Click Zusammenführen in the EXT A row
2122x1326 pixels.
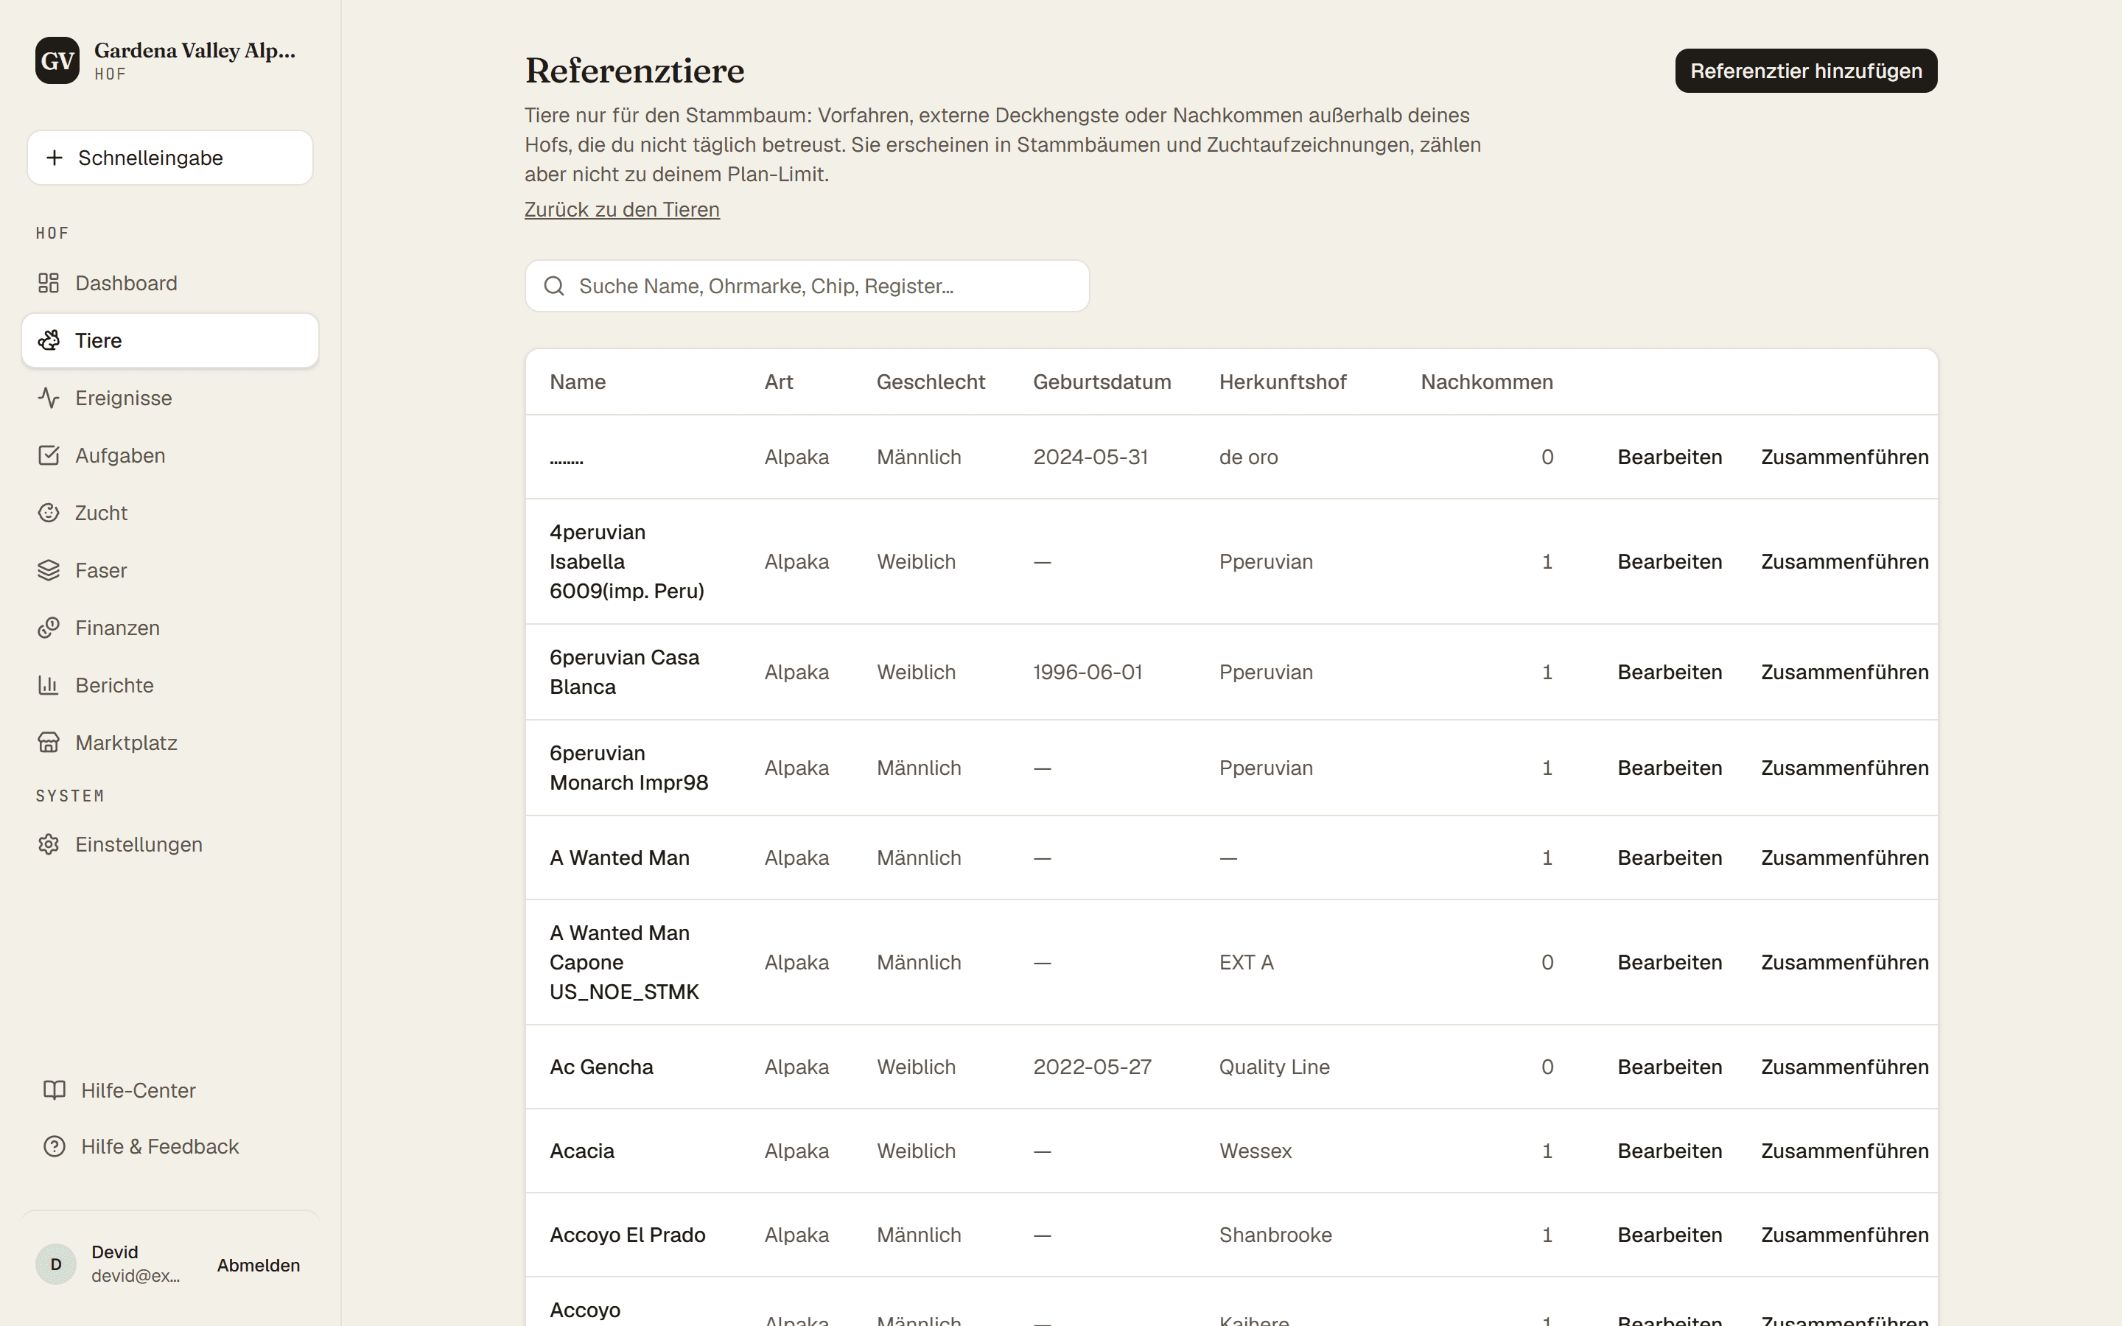tap(1845, 962)
